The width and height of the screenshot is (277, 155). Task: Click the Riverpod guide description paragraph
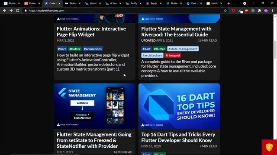coord(179,68)
